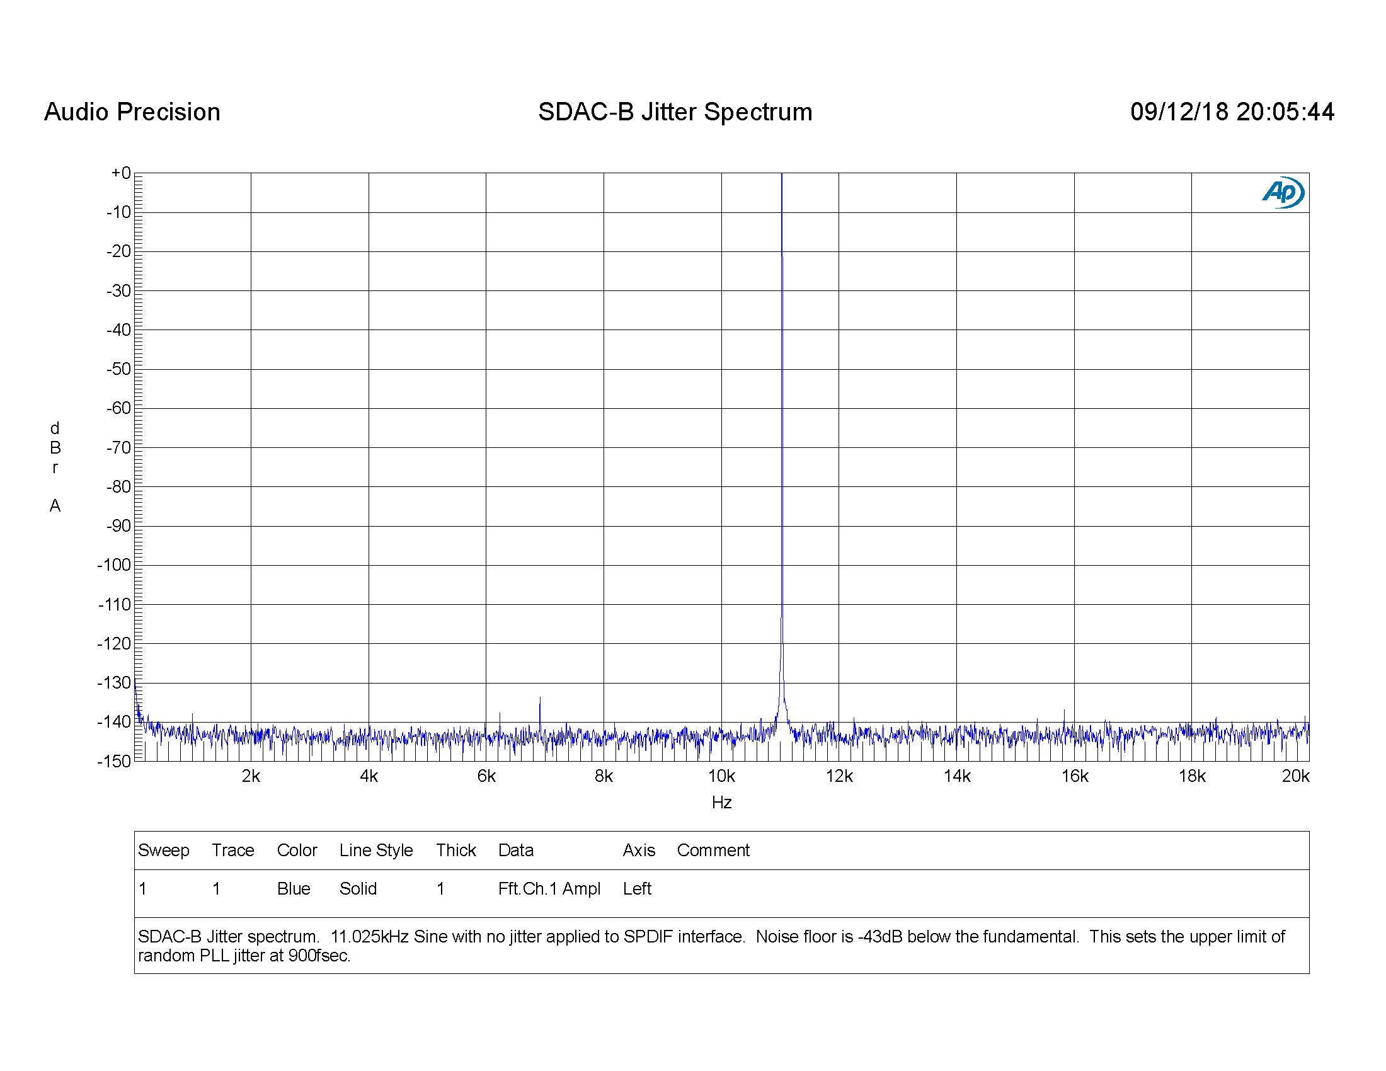Click the Hz axis unit label

point(721,803)
